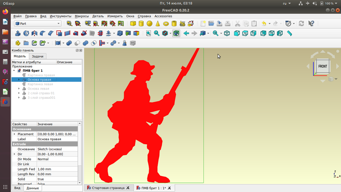Click the Refresh recompute icon
The image size is (341, 192).
click(302, 24)
